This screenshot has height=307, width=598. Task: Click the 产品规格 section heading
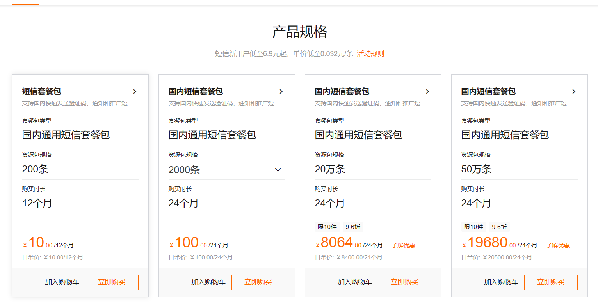click(x=299, y=31)
